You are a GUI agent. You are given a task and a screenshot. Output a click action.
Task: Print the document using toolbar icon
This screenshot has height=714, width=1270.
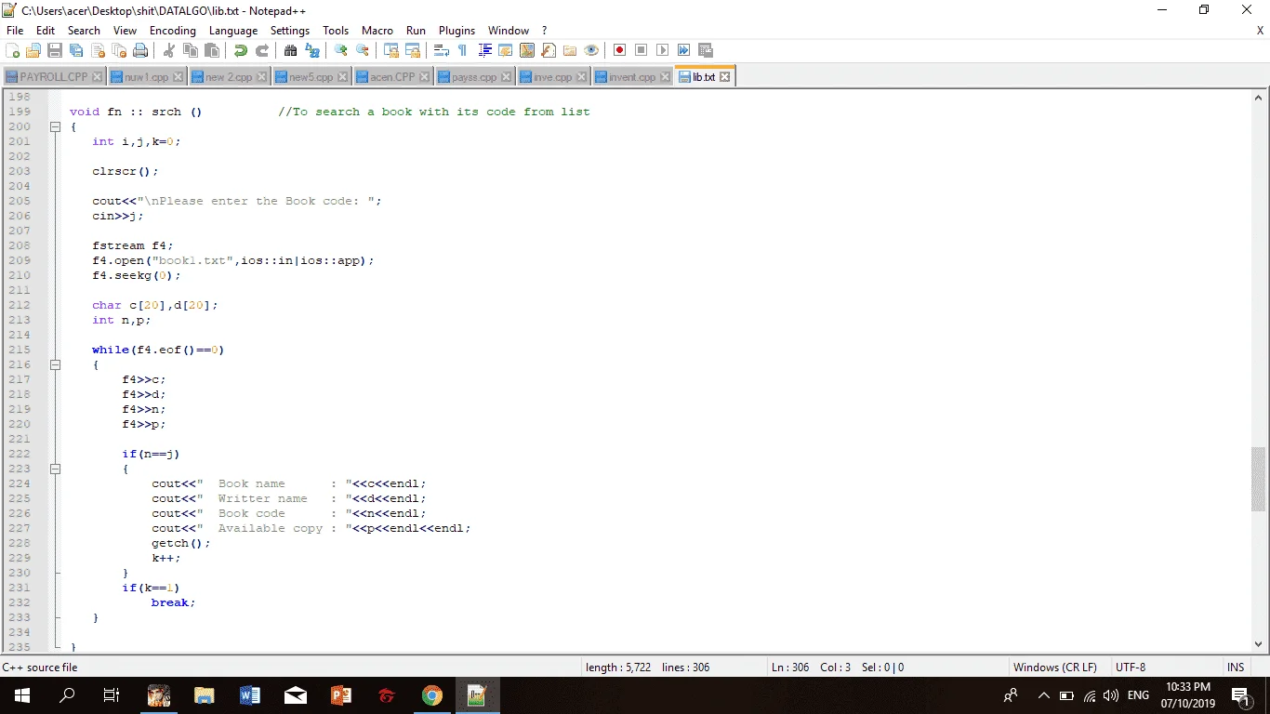(x=140, y=50)
